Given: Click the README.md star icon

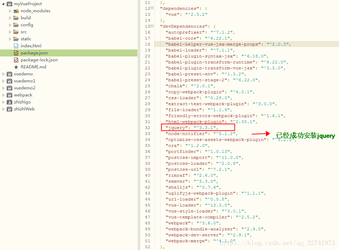Looking at the screenshot, I should (x=16, y=67).
